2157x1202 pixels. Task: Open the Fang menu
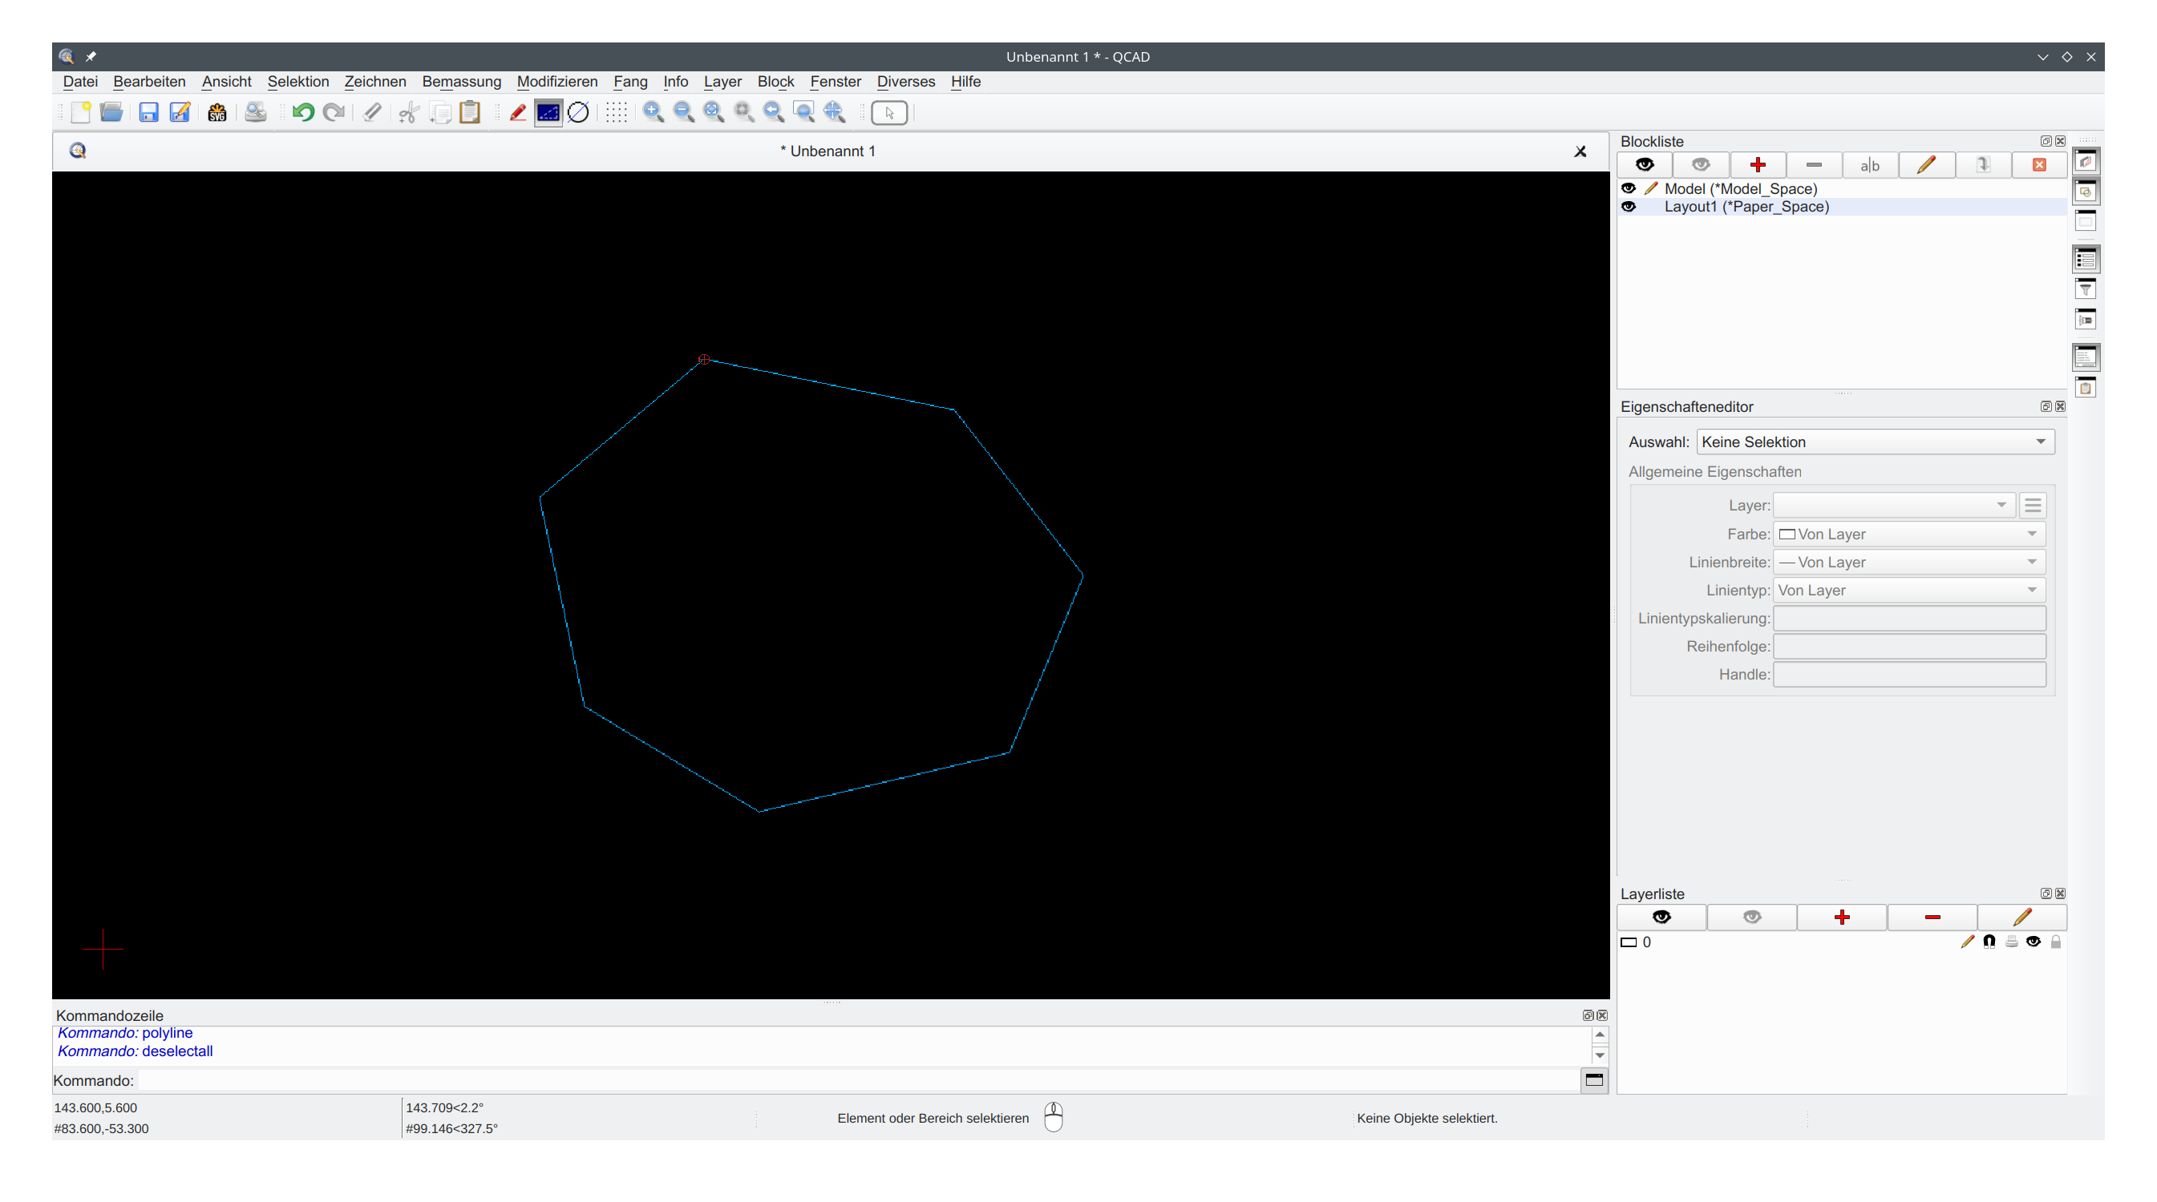click(629, 81)
